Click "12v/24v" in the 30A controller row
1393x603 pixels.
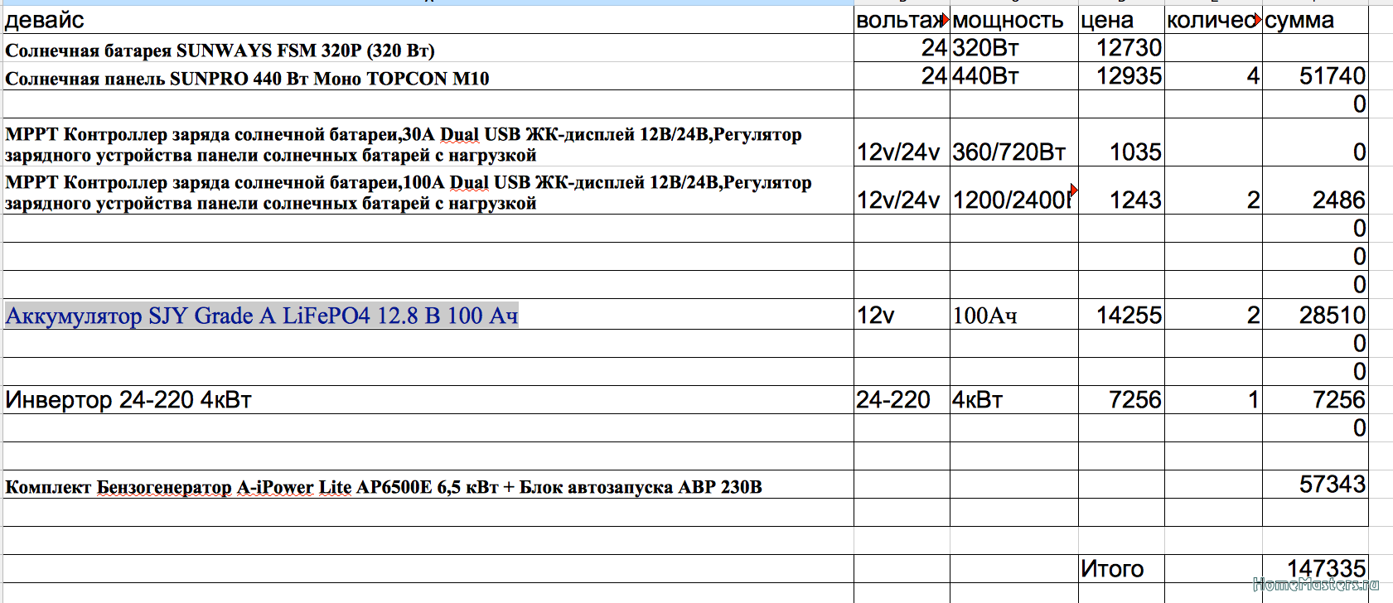[x=902, y=142]
